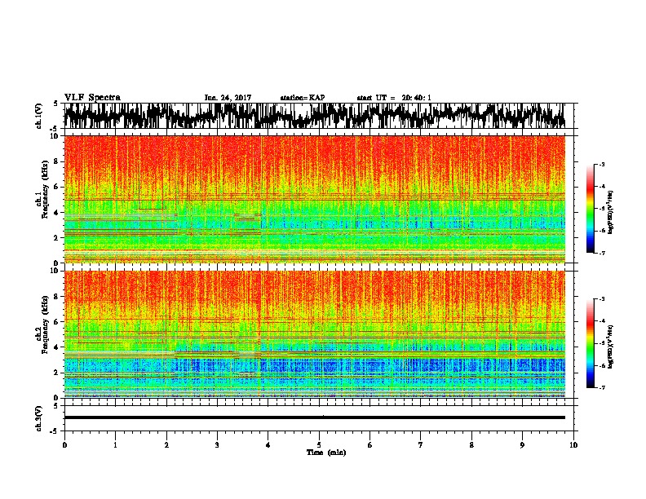
Task: Click the "ch.1(V)" axis label of the waveform
Action: coord(39,116)
